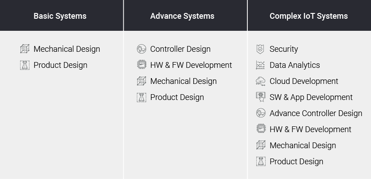Click the flask icon beside Product Design in Complex IoT Systems
The height and width of the screenshot is (179, 371).
click(261, 162)
